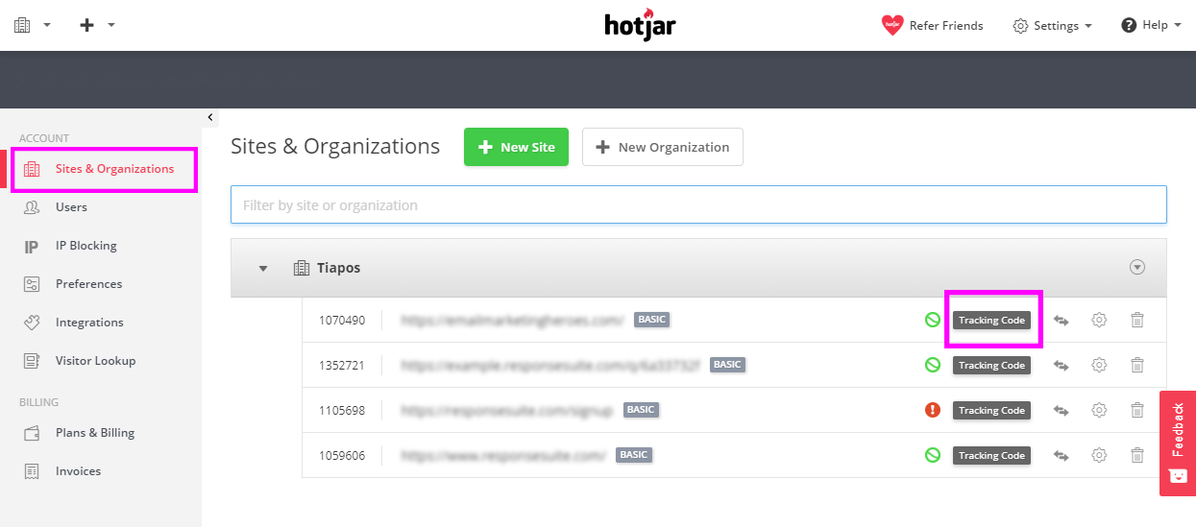Screen dimensions: 1196x527
Task: Open settings gear for site 1059606
Action: pyautogui.click(x=1099, y=455)
